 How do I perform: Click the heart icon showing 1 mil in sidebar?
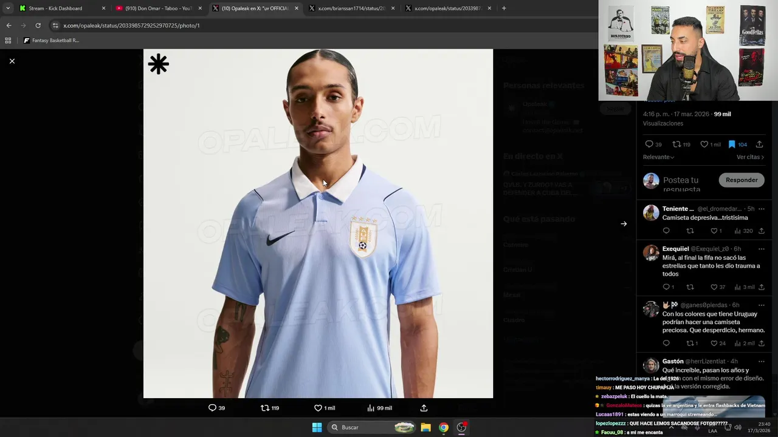pos(704,144)
